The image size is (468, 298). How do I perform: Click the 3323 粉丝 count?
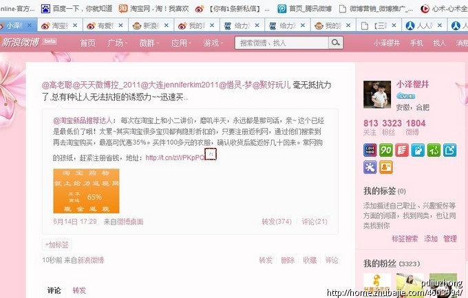(392, 127)
